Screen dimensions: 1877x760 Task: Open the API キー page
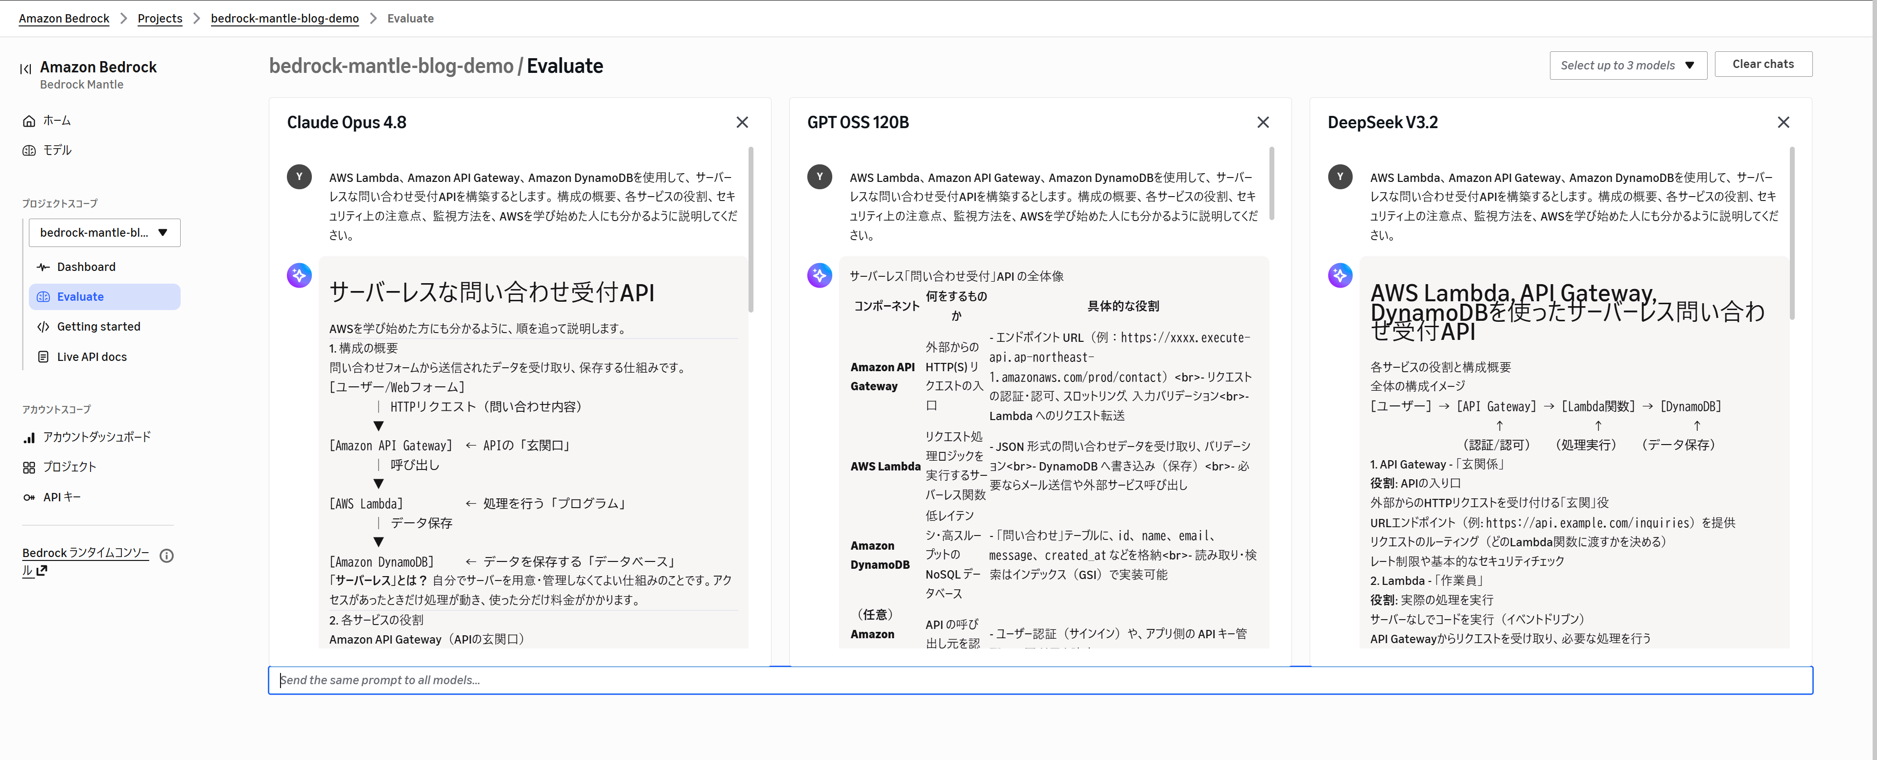click(61, 497)
